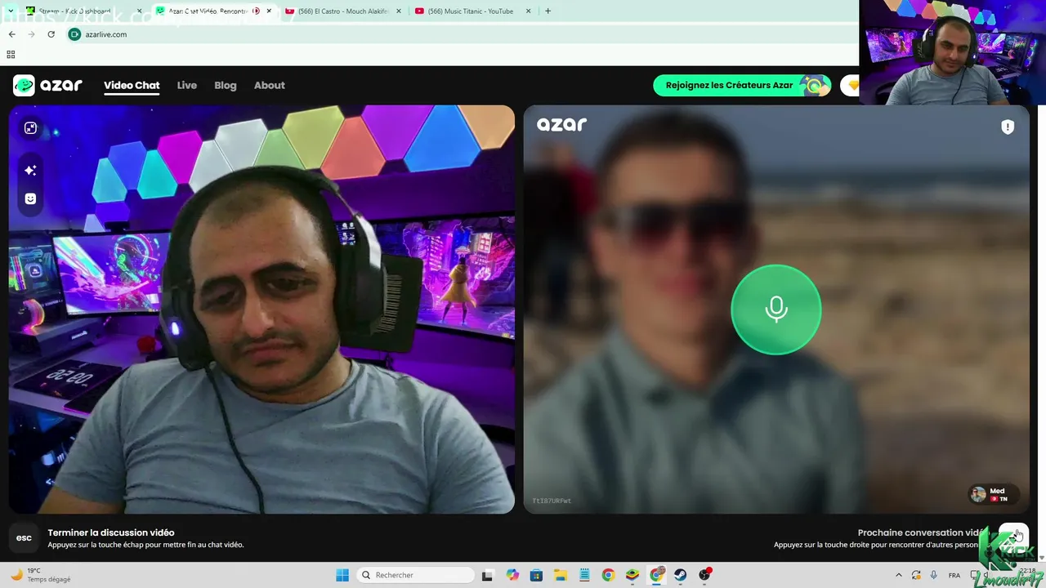Viewport: 1046px width, 588px height.
Task: Open the report shield icon
Action: 1008,127
